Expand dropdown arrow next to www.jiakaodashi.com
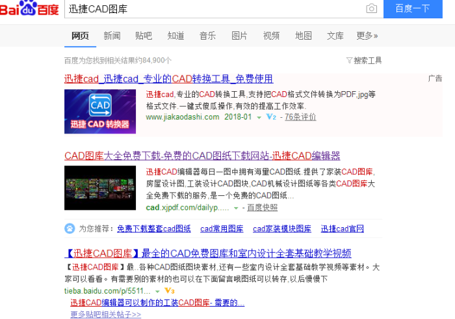455x319 pixels. click(259, 118)
